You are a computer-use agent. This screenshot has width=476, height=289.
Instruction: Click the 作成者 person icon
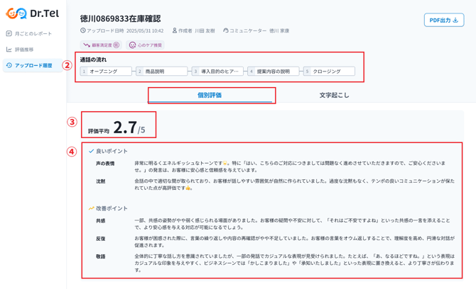pyautogui.click(x=175, y=30)
